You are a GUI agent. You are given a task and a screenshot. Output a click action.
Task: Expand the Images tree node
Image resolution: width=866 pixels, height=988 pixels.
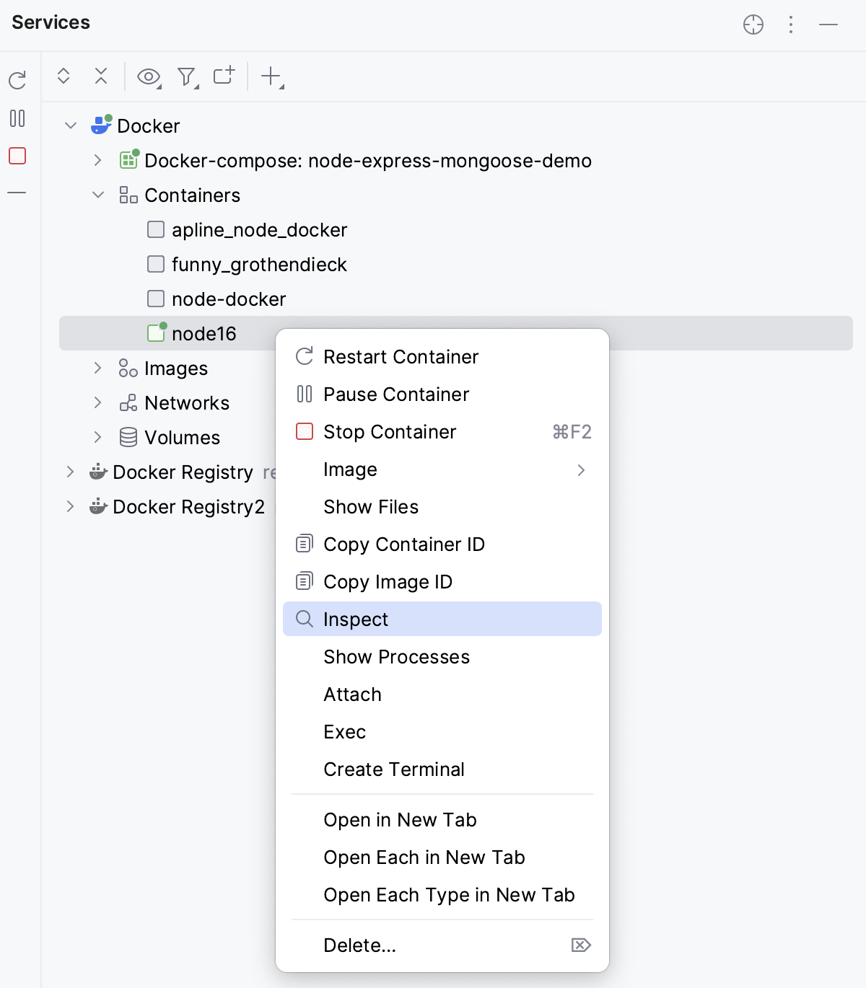(x=98, y=368)
